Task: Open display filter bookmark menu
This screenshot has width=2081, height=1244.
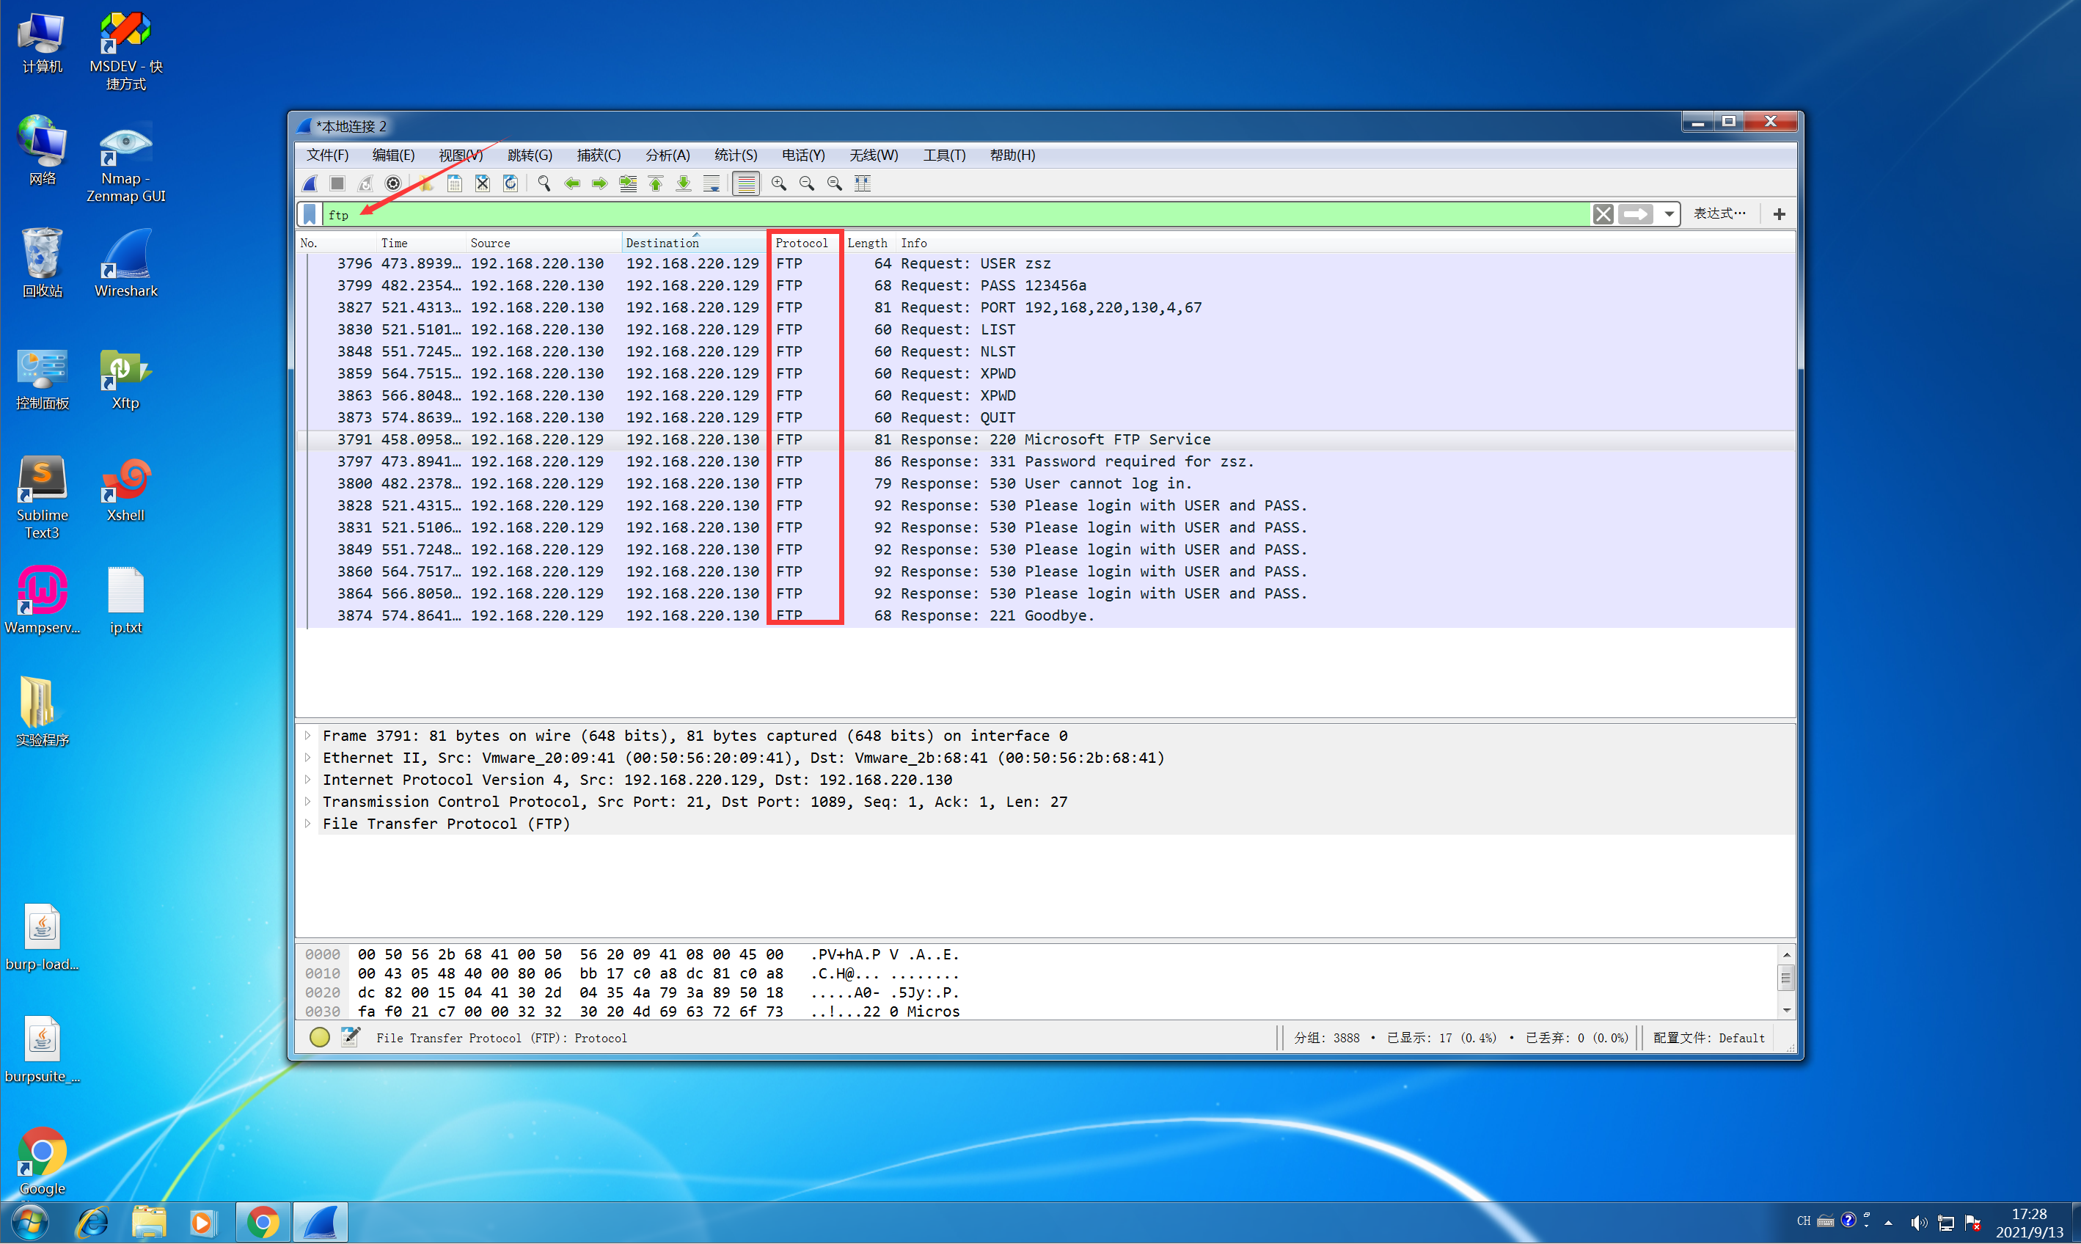Action: (310, 215)
